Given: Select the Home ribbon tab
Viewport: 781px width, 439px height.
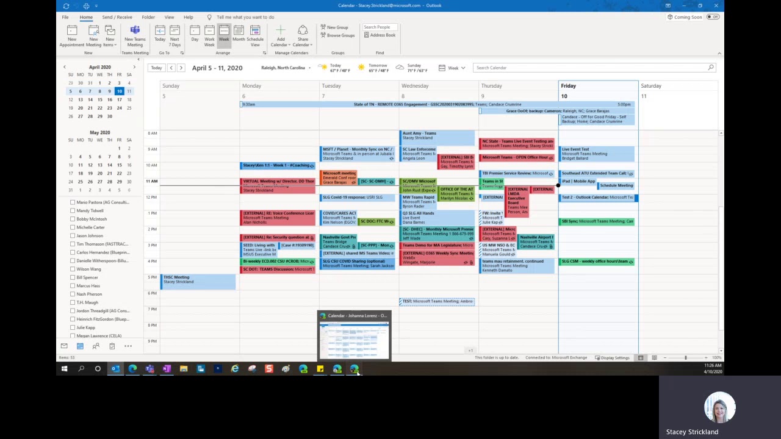Looking at the screenshot, I should click(x=86, y=17).
